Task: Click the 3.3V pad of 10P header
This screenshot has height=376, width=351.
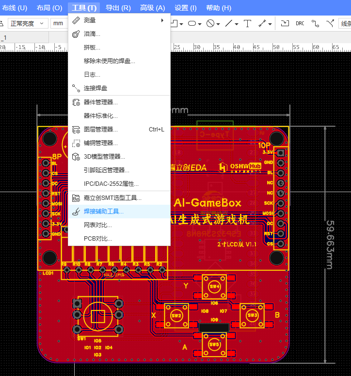Action: tap(281, 153)
